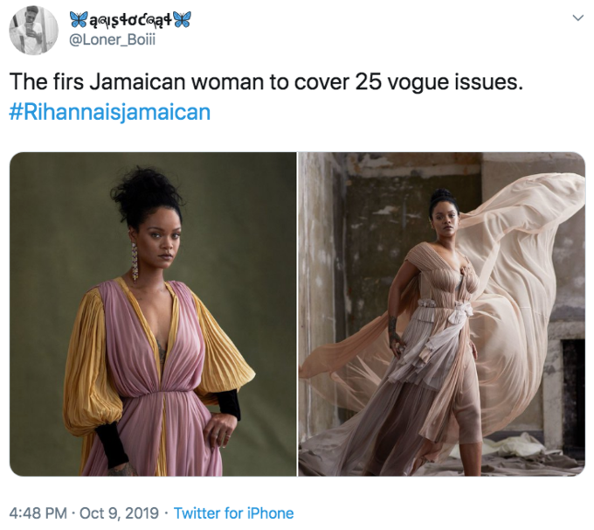The height and width of the screenshot is (530, 594).
Task: Open the Twitter for iPhone source link
Action: [x=234, y=513]
